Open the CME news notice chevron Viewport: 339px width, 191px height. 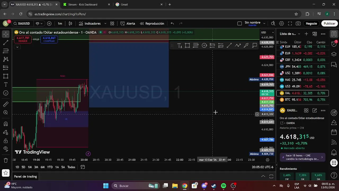pyautogui.click(x=322, y=157)
